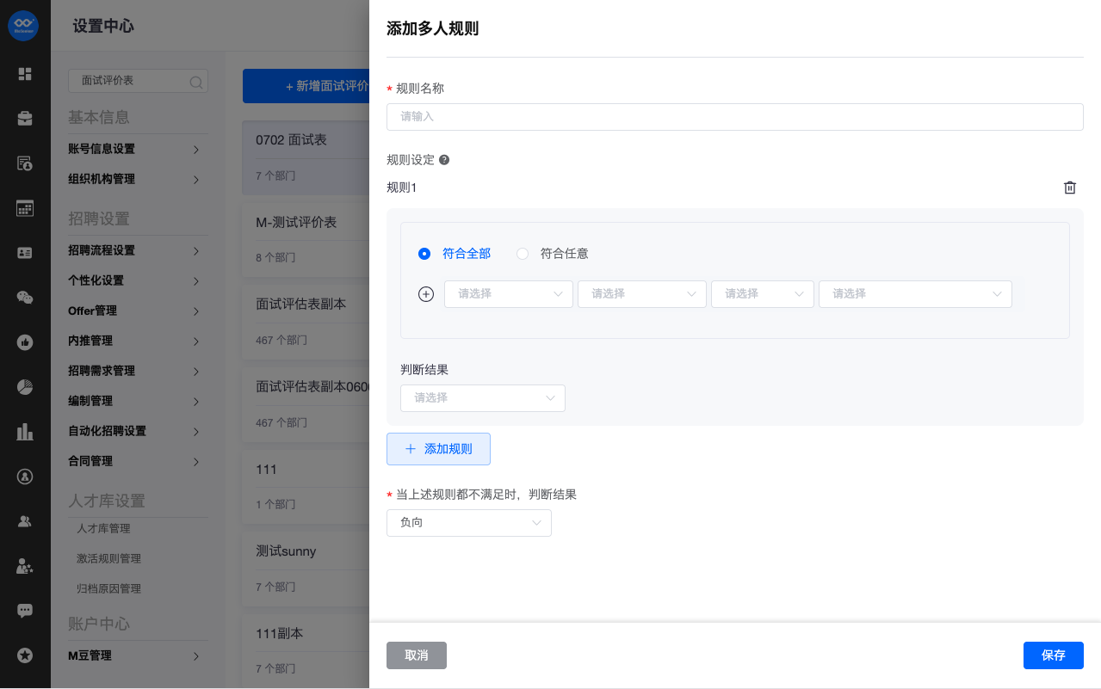
Task: Focus the 规则名称 input field
Action: [x=735, y=117]
